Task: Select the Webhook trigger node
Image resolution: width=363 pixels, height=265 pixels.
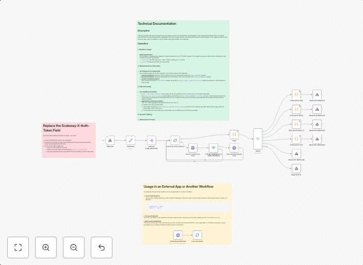Action: point(110,140)
